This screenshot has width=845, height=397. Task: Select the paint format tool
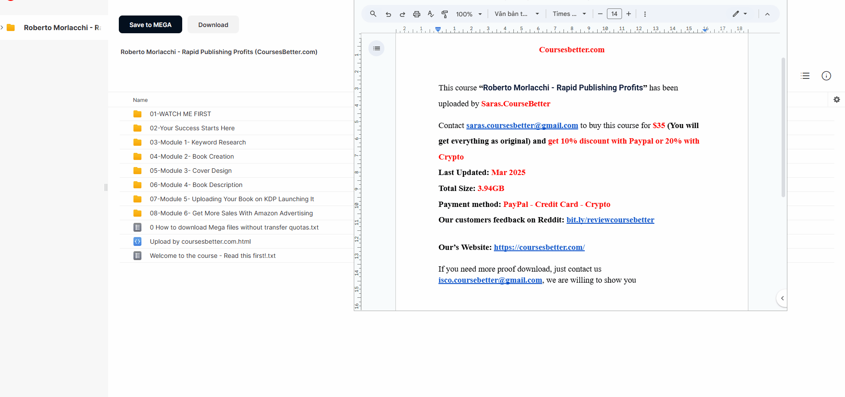pyautogui.click(x=445, y=14)
